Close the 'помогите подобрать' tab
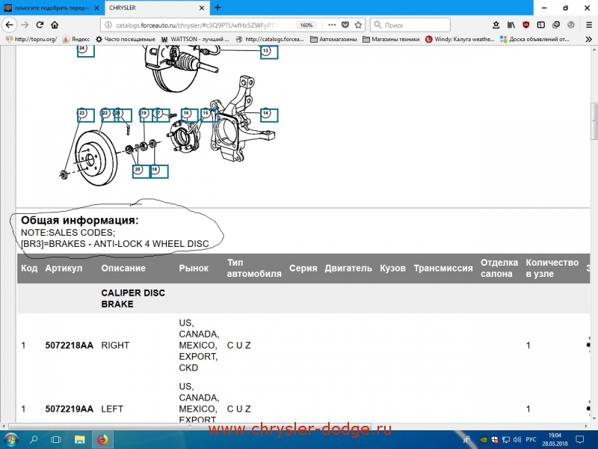The height and width of the screenshot is (449, 598). click(x=96, y=8)
